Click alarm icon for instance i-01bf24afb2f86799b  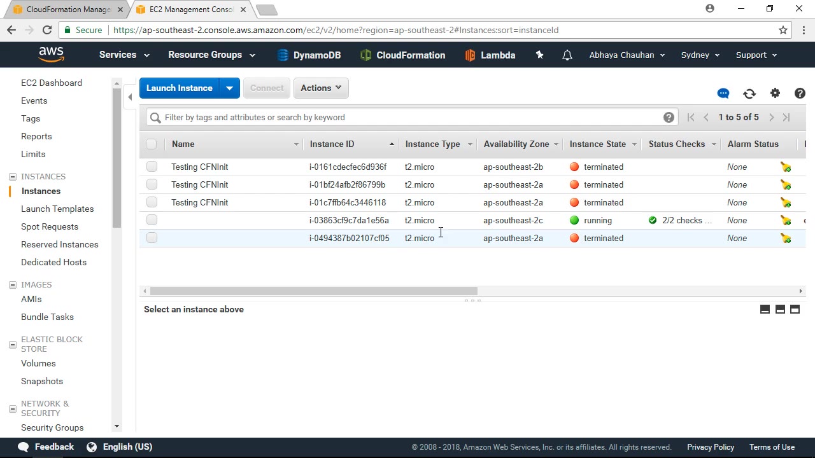tap(786, 184)
